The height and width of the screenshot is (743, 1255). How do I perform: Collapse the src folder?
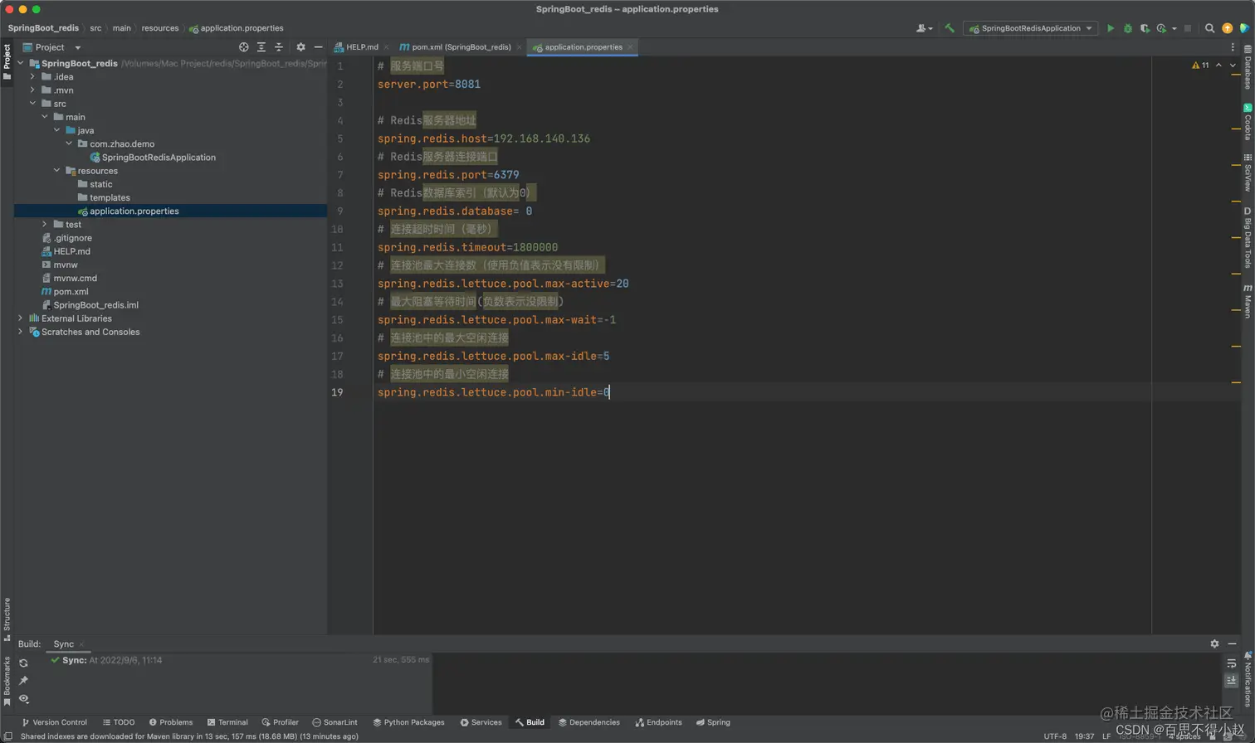coord(33,104)
